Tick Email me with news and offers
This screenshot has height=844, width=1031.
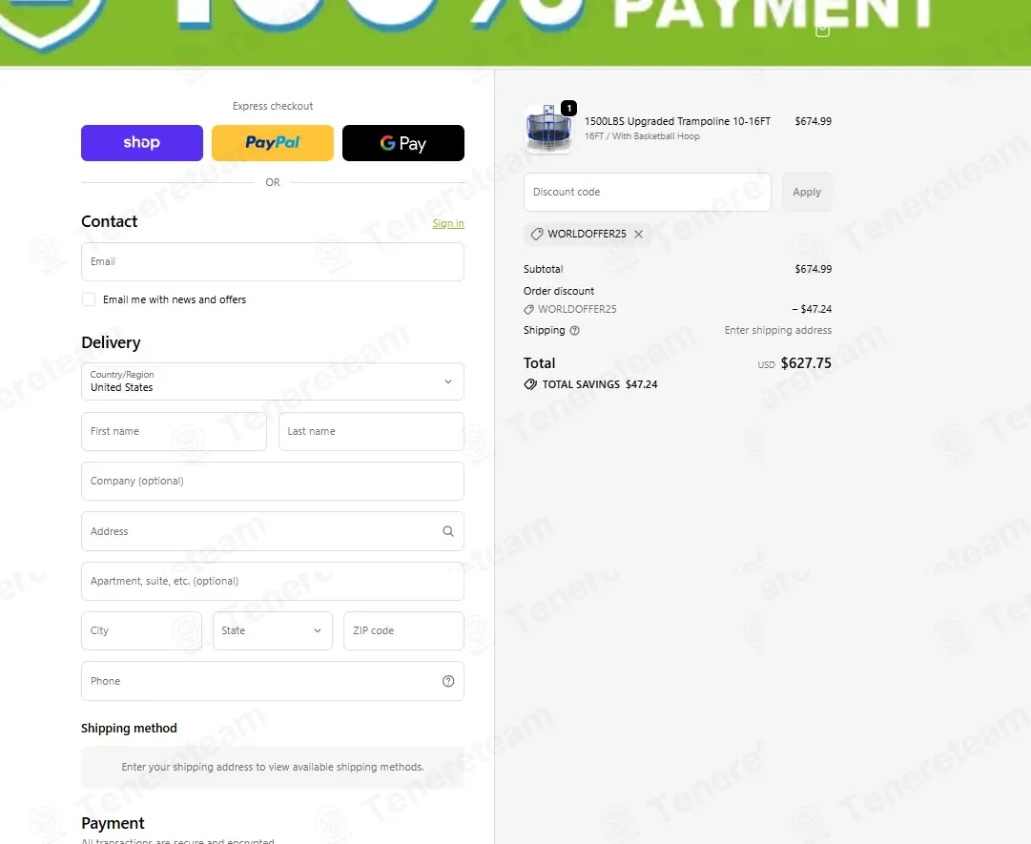[x=89, y=299]
